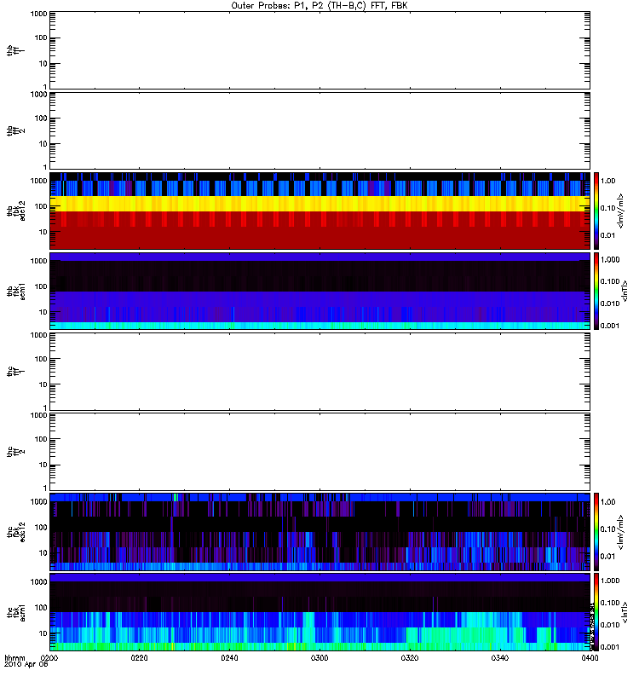Select the thc fbk scm1 color bar
The image size is (639, 682).
click(x=596, y=612)
